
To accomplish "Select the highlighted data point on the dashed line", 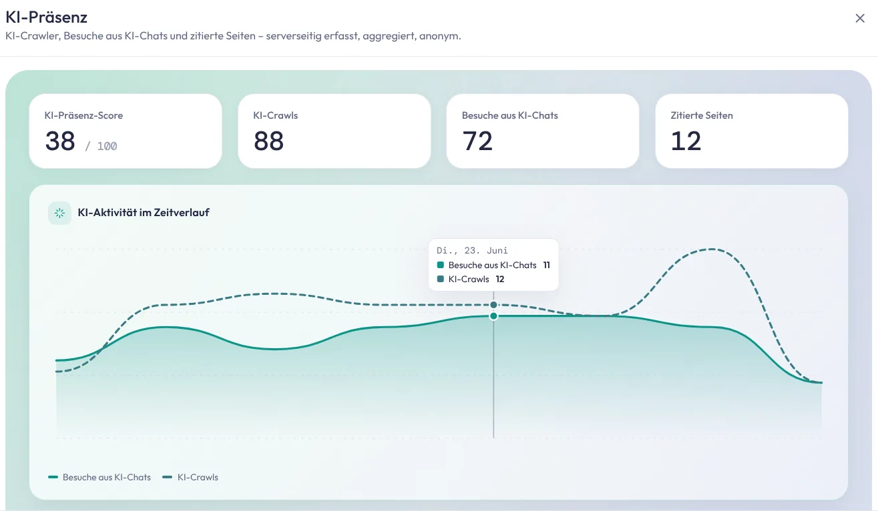I will [x=493, y=305].
